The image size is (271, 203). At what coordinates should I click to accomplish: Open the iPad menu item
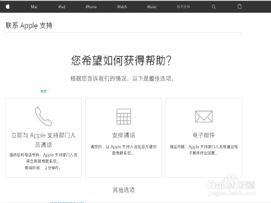62,7
